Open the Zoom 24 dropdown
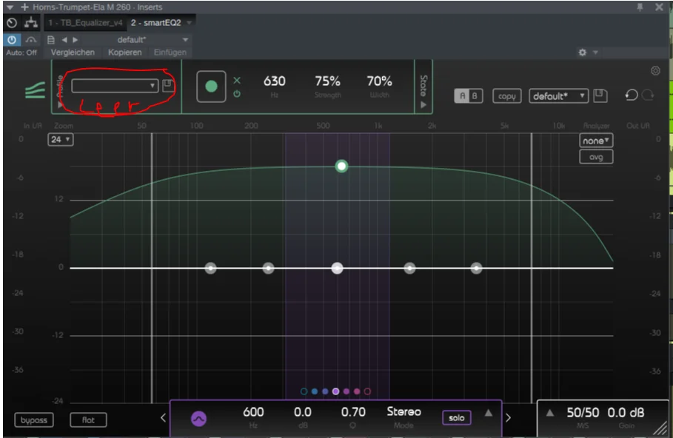 coord(61,139)
